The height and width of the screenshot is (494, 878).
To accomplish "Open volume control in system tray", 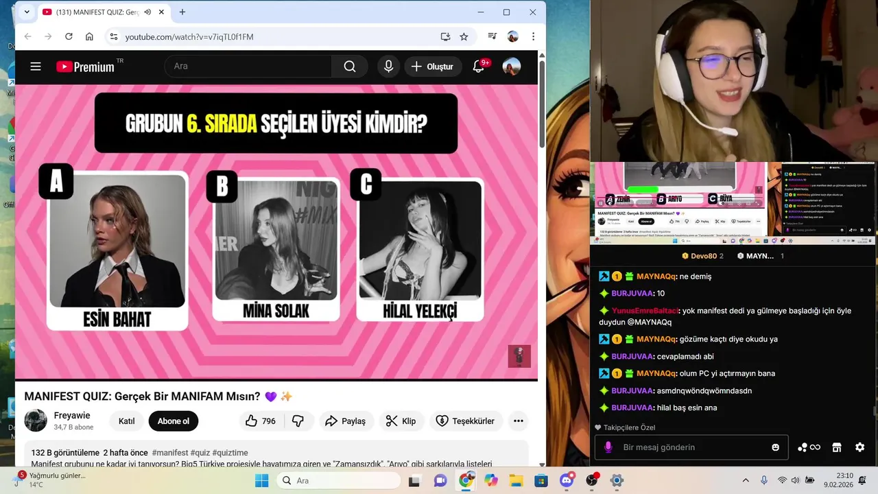I will point(796,480).
